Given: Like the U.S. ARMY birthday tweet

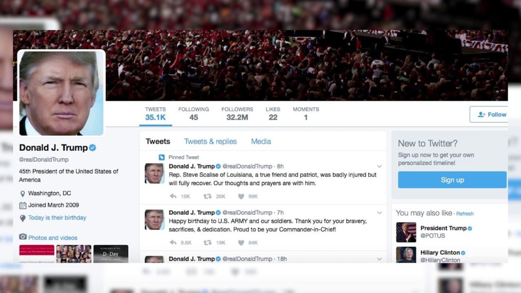Looking at the screenshot, I should coord(241,243).
